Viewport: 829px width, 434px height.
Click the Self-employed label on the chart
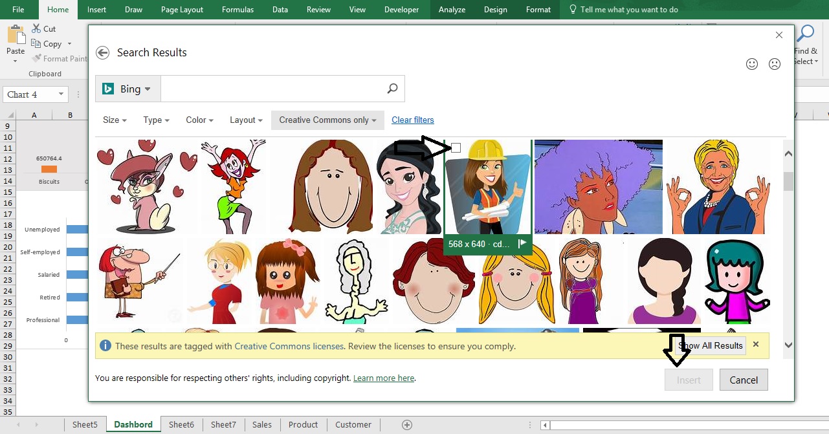click(x=40, y=252)
